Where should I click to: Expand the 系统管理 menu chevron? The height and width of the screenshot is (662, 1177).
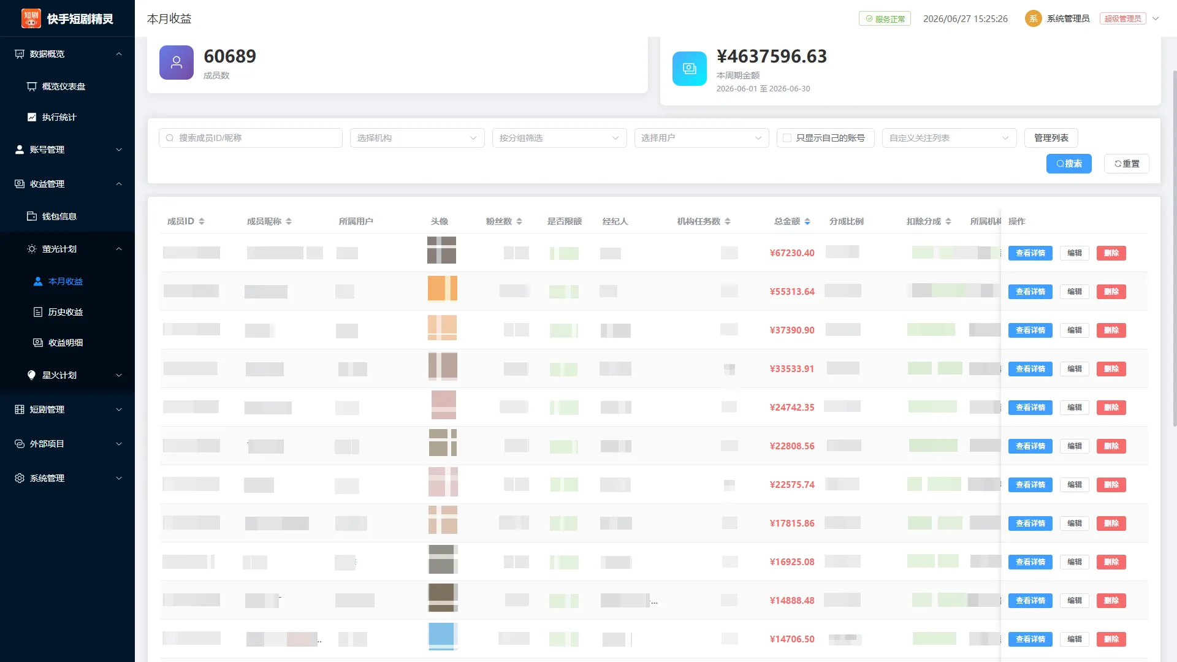[x=119, y=478]
